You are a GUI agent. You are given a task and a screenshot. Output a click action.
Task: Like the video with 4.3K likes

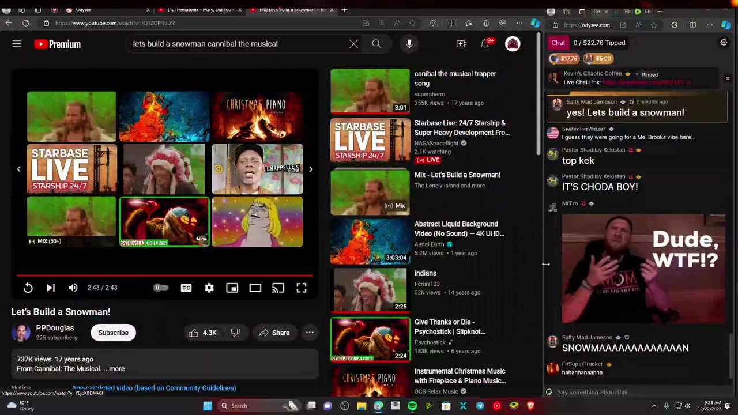[203, 333]
